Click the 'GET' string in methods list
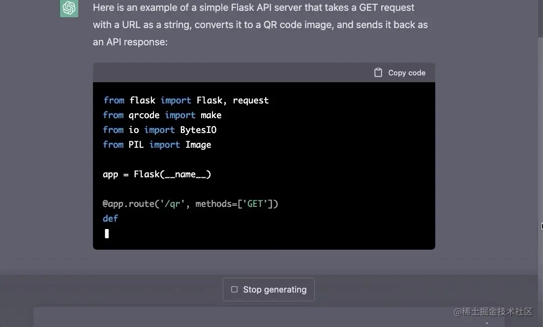 255,204
